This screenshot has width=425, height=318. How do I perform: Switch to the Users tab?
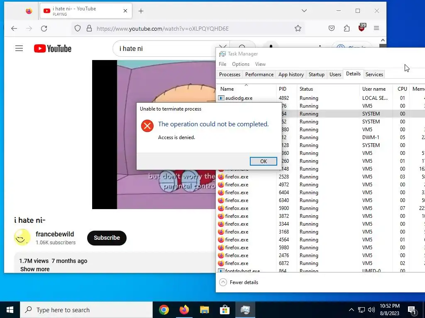[335, 75]
